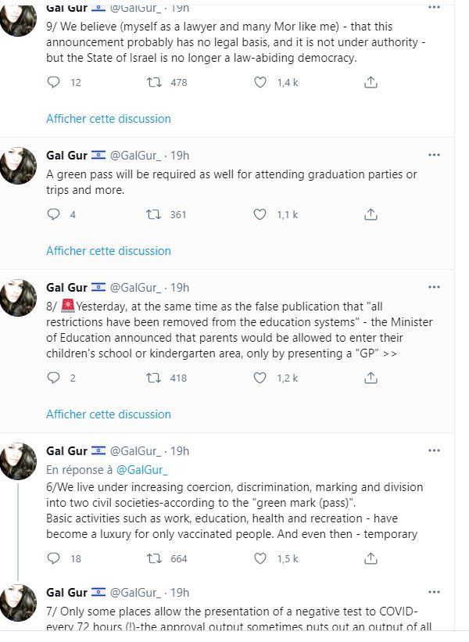Retweet the 8/ tweet with 418 retweets

pyautogui.click(x=155, y=378)
